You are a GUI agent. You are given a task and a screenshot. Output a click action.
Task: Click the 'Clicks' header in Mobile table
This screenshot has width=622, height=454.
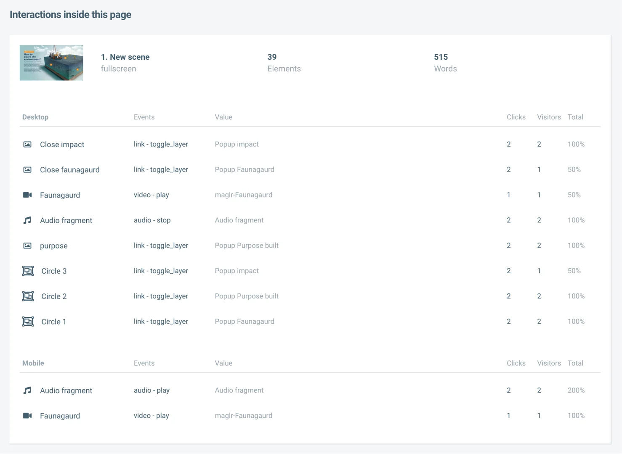coord(516,363)
